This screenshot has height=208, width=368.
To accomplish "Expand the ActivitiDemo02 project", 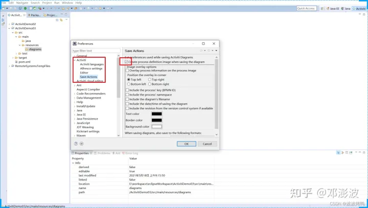I will click(9, 24).
